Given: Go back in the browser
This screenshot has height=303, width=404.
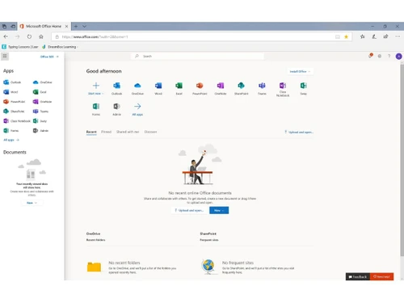Looking at the screenshot, I should pyautogui.click(x=6, y=36).
